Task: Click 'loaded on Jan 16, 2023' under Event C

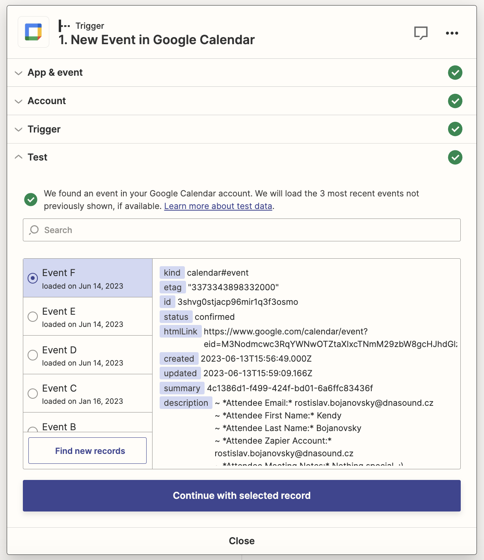Action: point(83,401)
